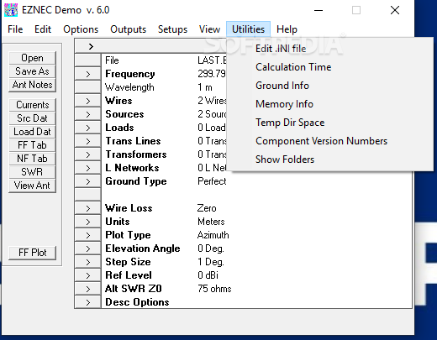Click the Ant Notes button

pos(32,85)
